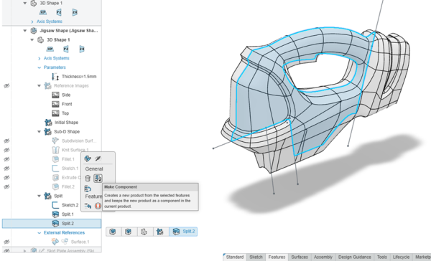
Task: Toggle visibility eye for Subdivision Surface
Action: click(x=6, y=141)
